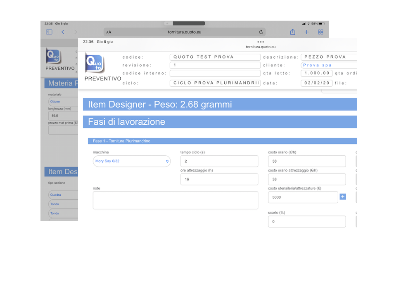Screen dimensions: 413x287
Task: Click the prezzo mat prima field in back window
Action: coord(63,130)
